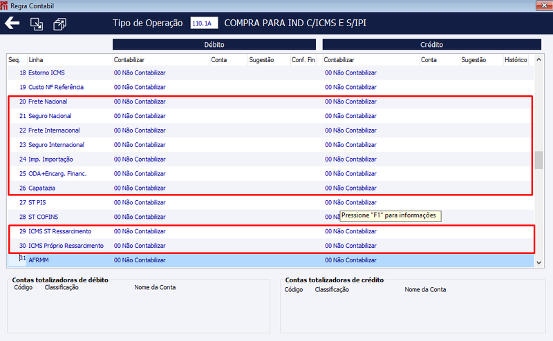Click the Histórico column header

pyautogui.click(x=516, y=60)
